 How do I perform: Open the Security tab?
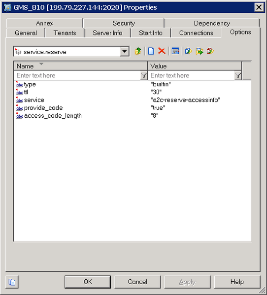pyautogui.click(x=124, y=23)
